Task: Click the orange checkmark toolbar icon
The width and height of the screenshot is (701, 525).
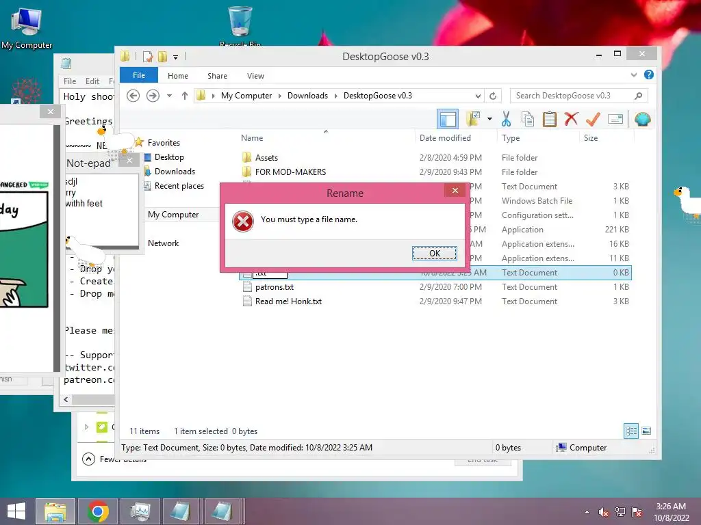Action: (x=593, y=119)
